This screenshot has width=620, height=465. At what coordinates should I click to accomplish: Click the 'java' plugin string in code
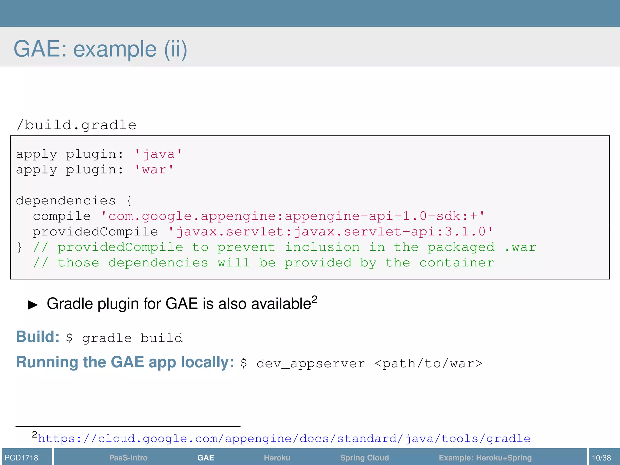pos(158,154)
